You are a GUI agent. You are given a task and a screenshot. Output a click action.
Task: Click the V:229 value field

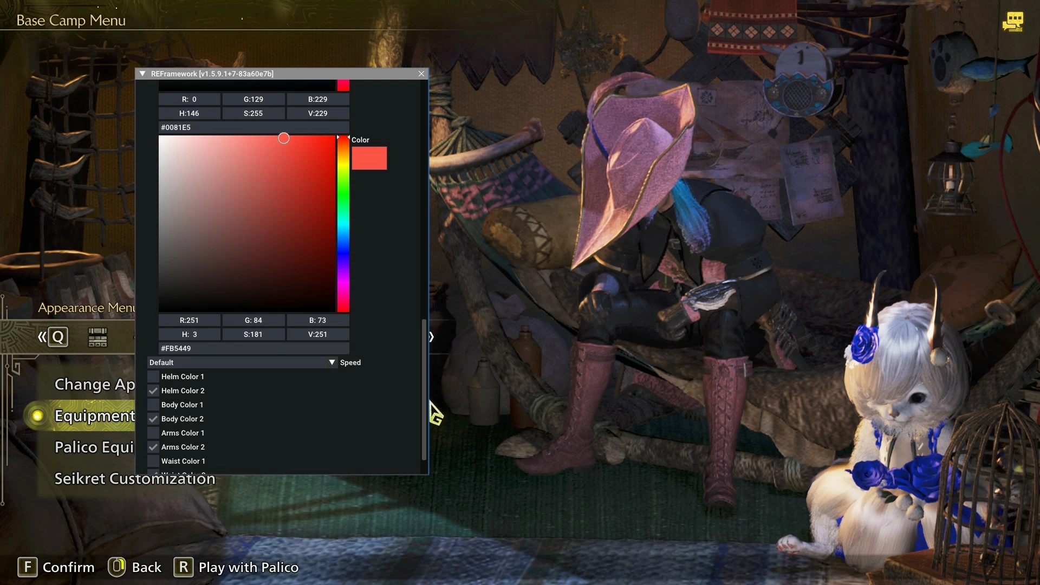(x=318, y=113)
